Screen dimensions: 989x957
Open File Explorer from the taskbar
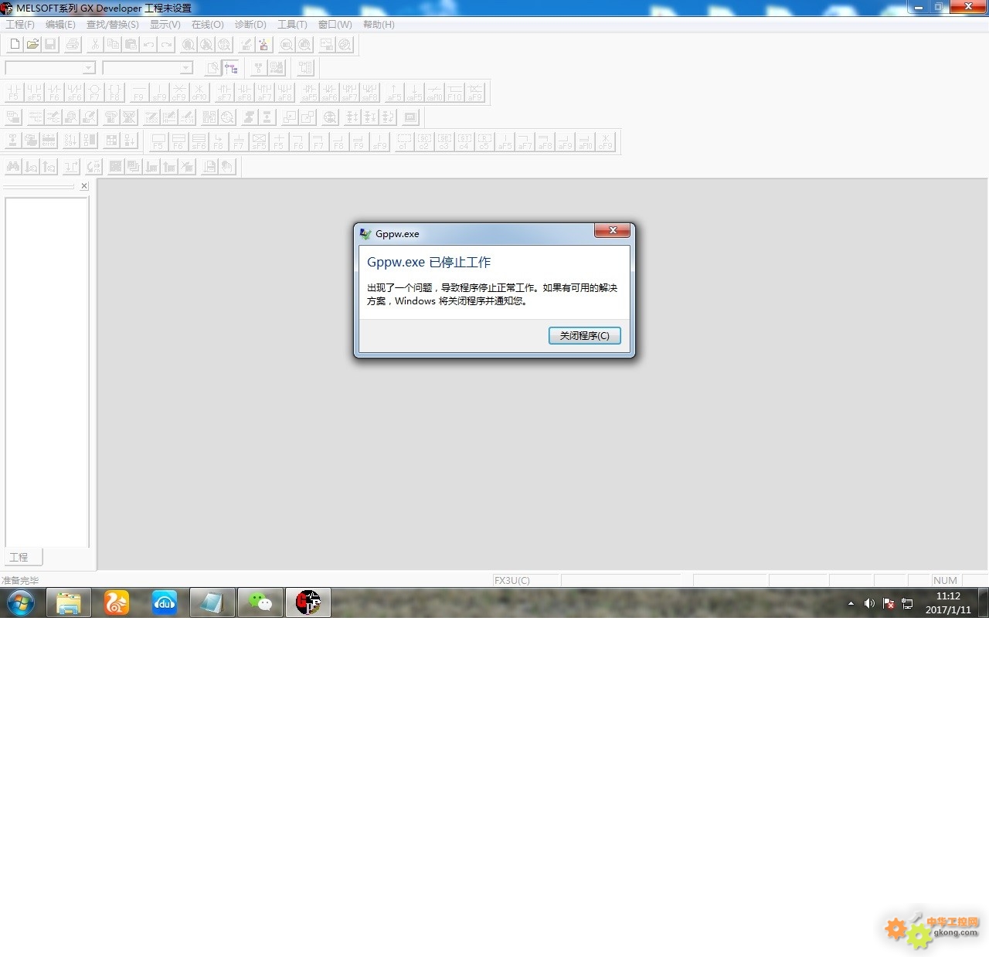(69, 602)
